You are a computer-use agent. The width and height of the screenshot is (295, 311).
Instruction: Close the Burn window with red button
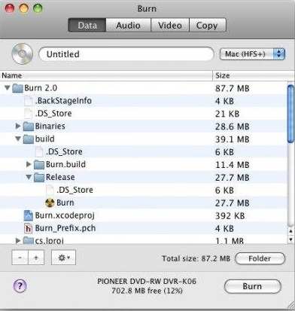tap(10, 8)
